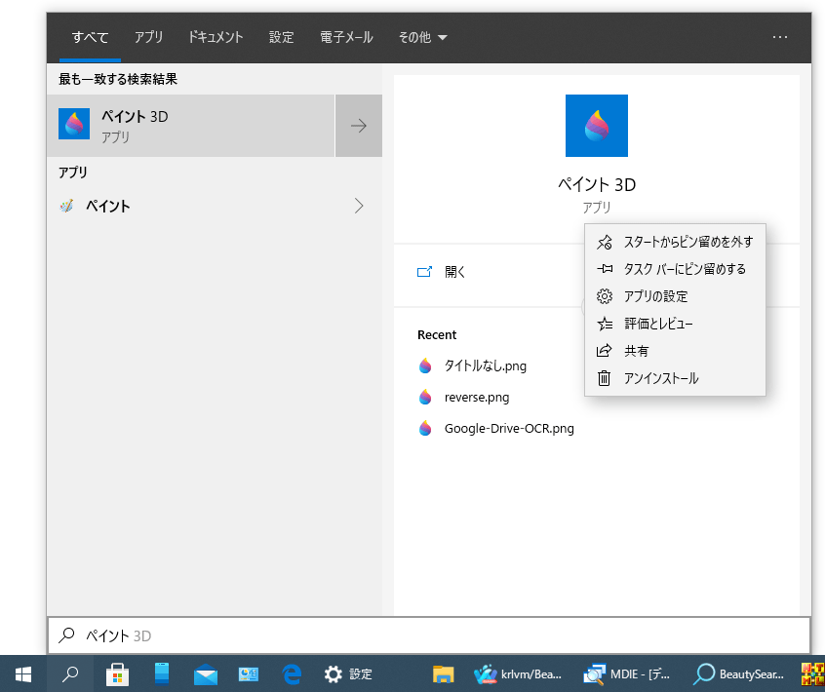Click the open-window icon beside 開く
This screenshot has height=692, width=825.
(x=424, y=272)
